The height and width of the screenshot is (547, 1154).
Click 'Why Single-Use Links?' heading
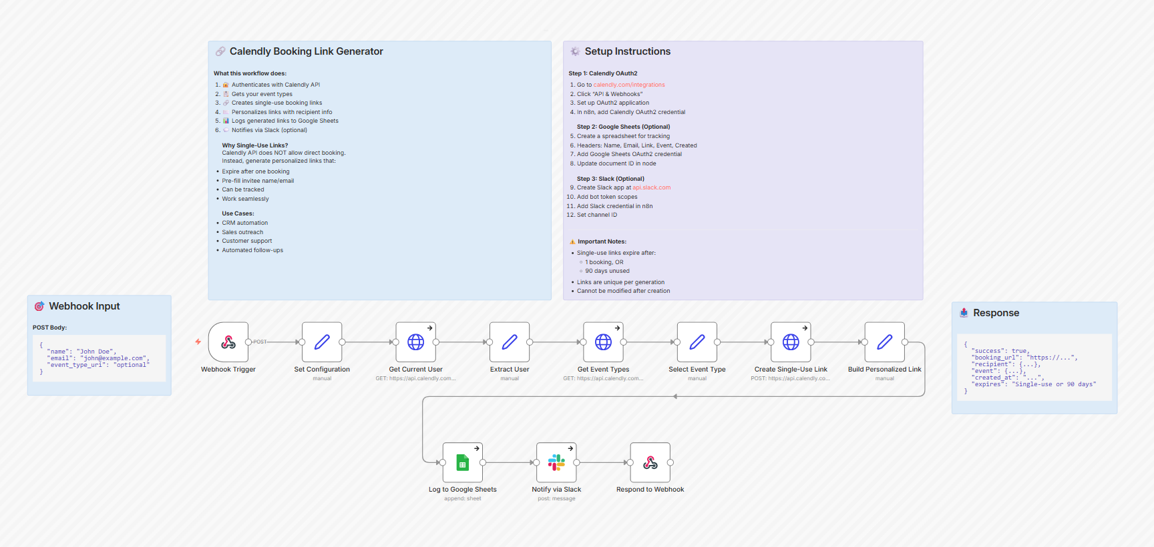(255, 145)
